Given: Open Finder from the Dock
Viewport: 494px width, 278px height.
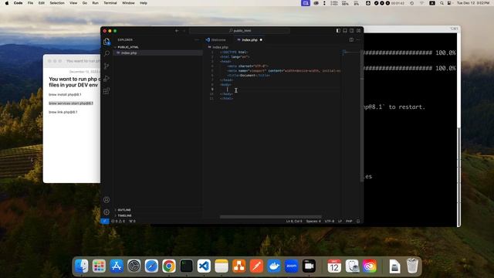Looking at the screenshot, I should pos(82,266).
